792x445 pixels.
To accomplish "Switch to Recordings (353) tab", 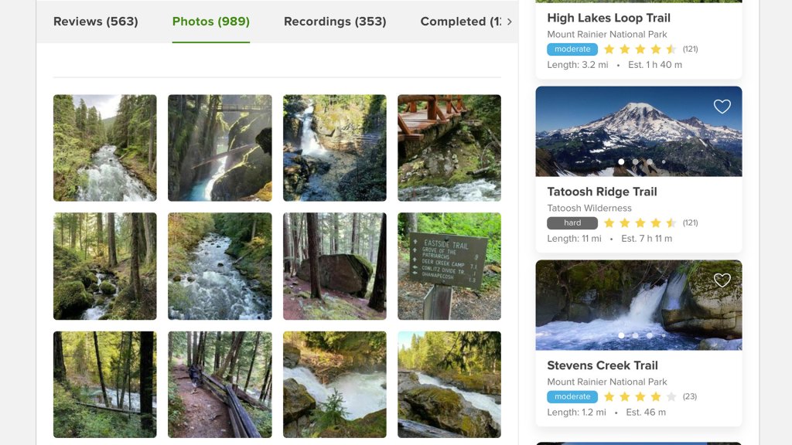I will coord(335,22).
